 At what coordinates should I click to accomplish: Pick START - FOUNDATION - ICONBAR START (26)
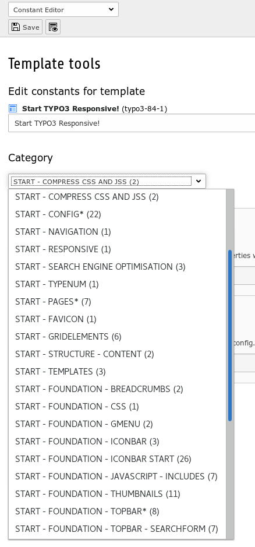pyautogui.click(x=117, y=458)
